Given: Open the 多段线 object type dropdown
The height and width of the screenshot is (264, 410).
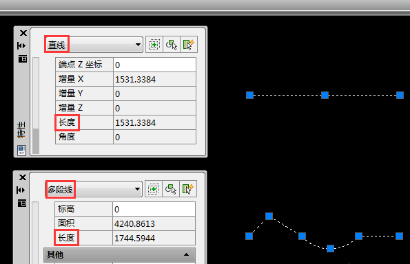Looking at the screenshot, I should click(94, 189).
